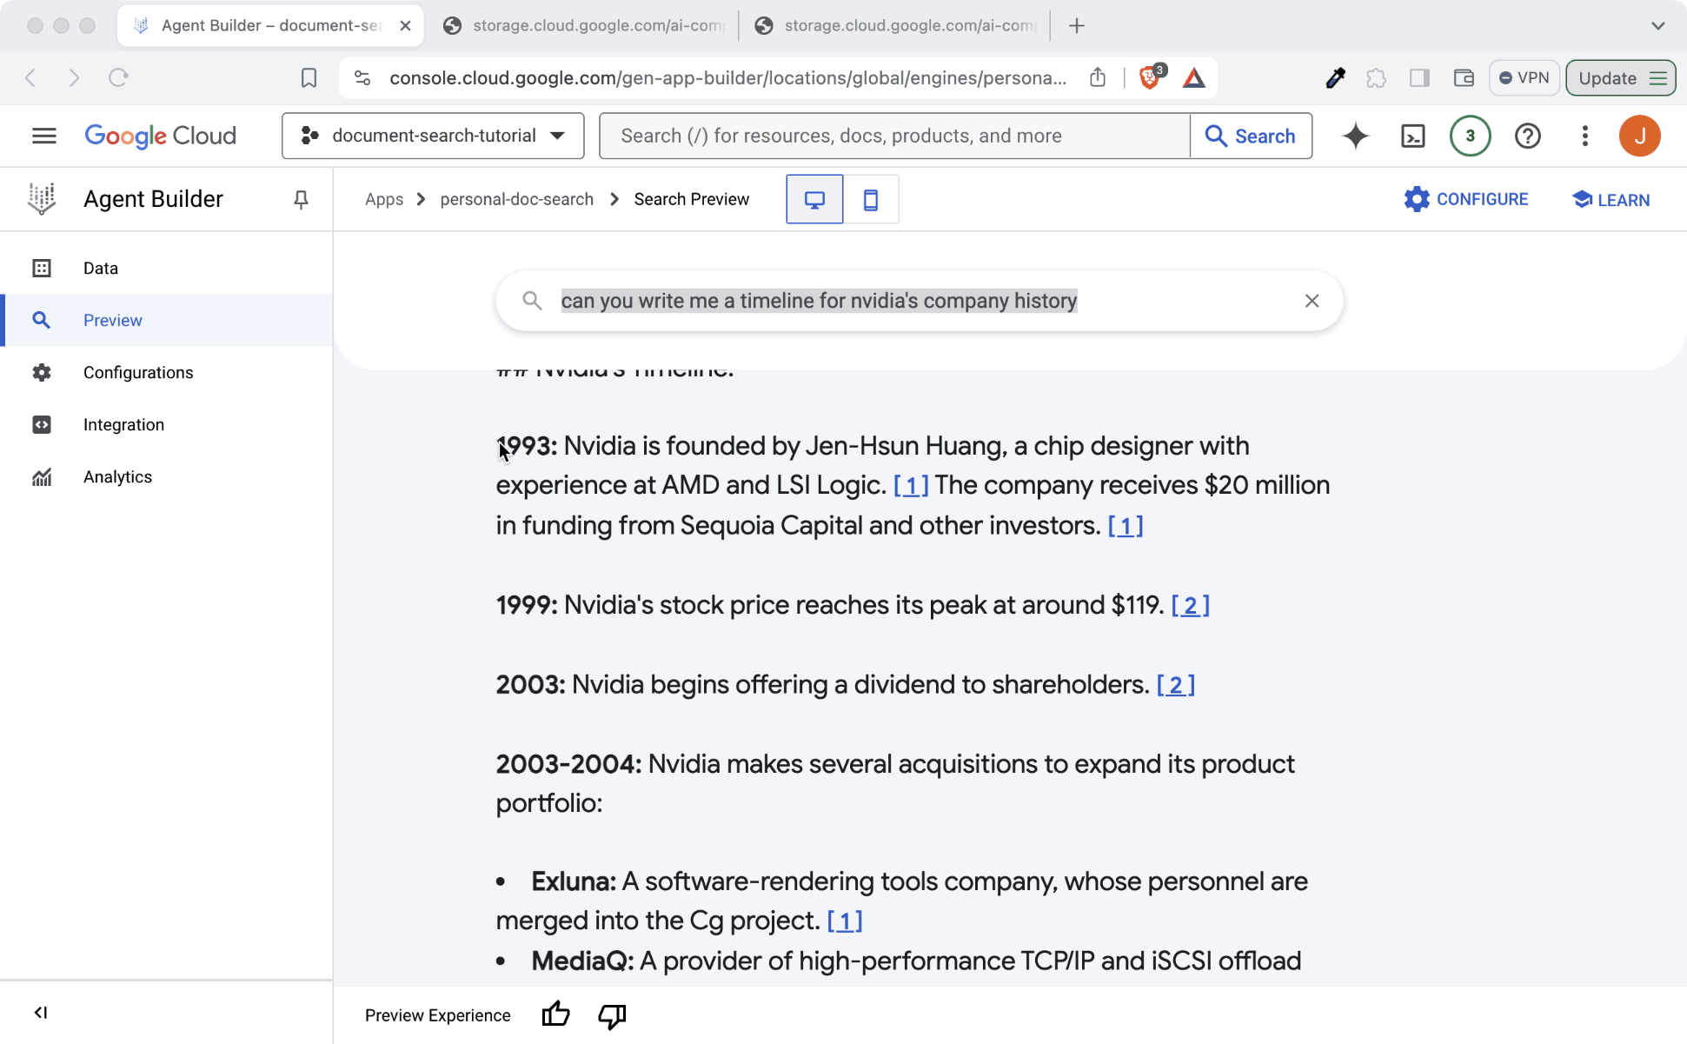Open the Configurations sidebar item
Screen dimensions: 1687x1044
pyautogui.click(x=138, y=372)
